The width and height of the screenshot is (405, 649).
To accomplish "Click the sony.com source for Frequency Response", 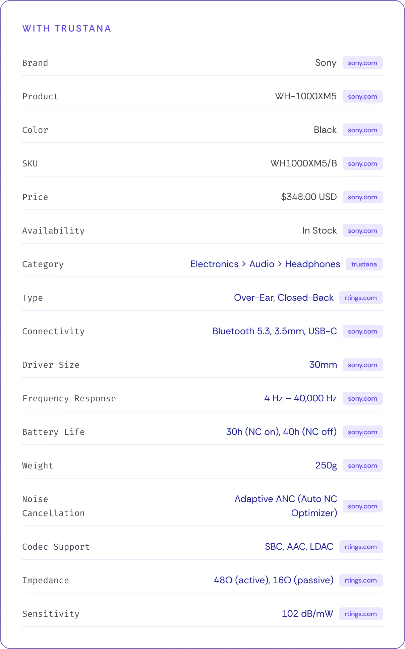I will point(362,399).
